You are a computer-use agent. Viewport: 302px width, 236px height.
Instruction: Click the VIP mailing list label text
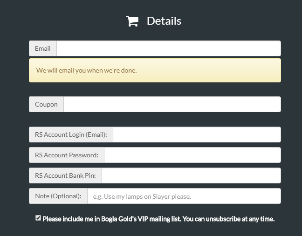pos(158,219)
